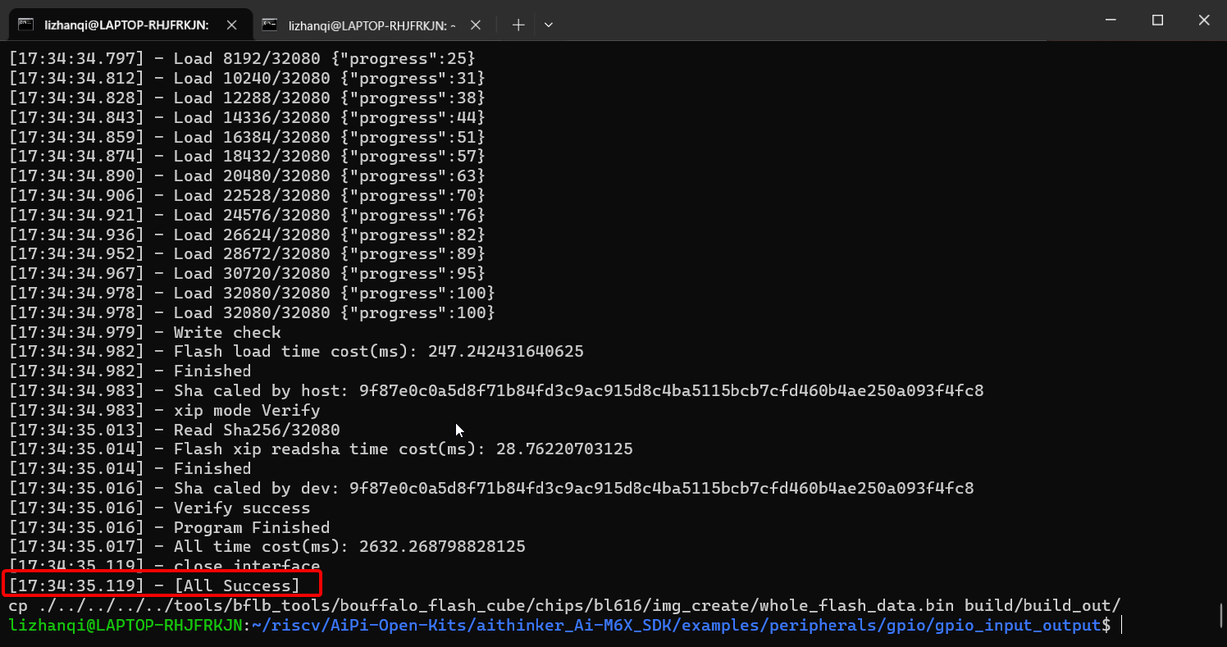Click the "Load 28672/32080" progress 89 line
Image resolution: width=1227 pixels, height=647 pixels.
point(247,253)
